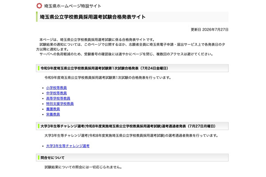266x177 pixels.
Task: Select the page title 埼玉県公立学校教員採用選考試験合格発表サイト
Action: tap(93, 17)
